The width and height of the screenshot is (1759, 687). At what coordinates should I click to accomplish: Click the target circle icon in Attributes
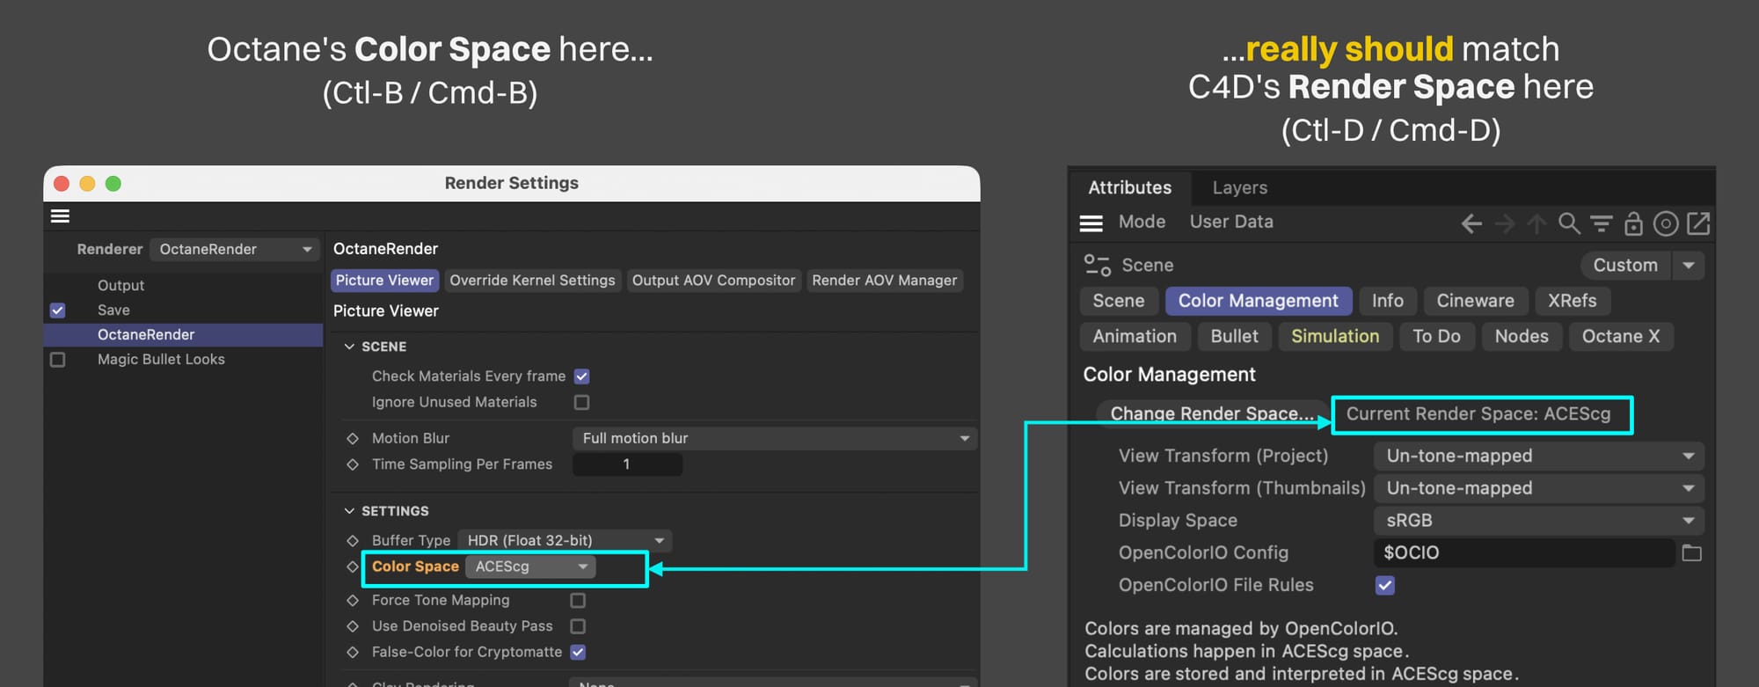click(1666, 223)
